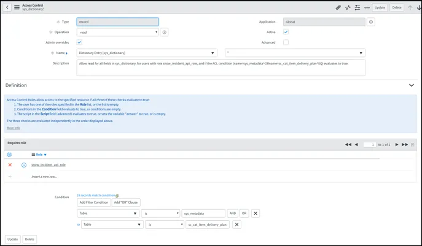This screenshot has height=246, width=422.
Task: Go to next page of Requires role list
Action: click(x=396, y=145)
